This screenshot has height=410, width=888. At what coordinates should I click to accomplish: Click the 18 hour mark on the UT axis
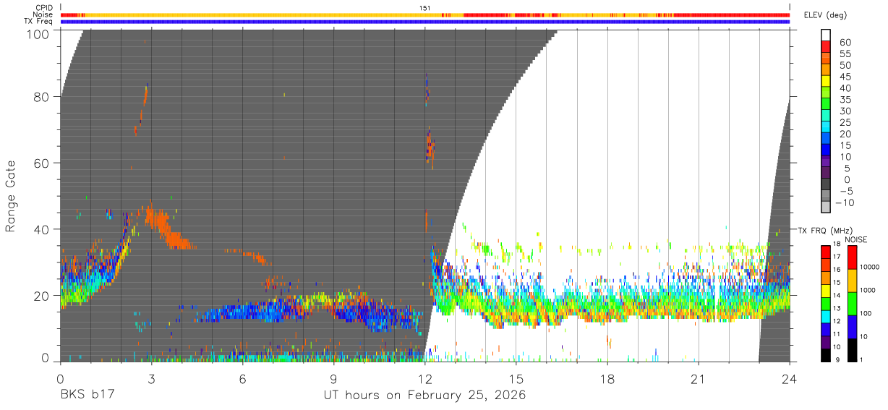click(607, 378)
